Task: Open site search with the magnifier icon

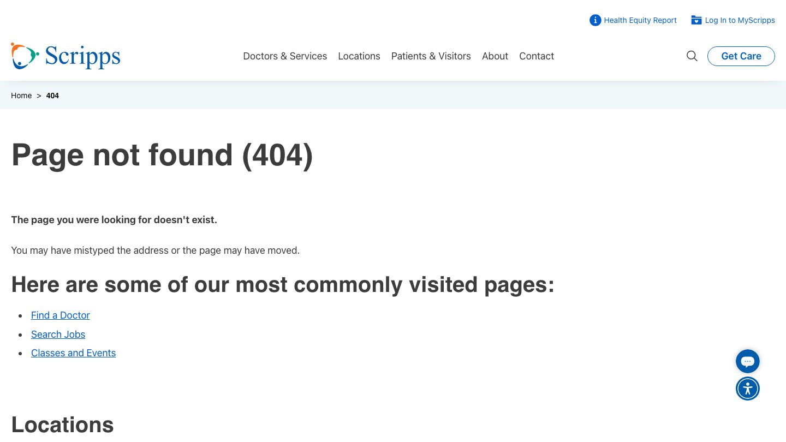Action: pos(692,56)
